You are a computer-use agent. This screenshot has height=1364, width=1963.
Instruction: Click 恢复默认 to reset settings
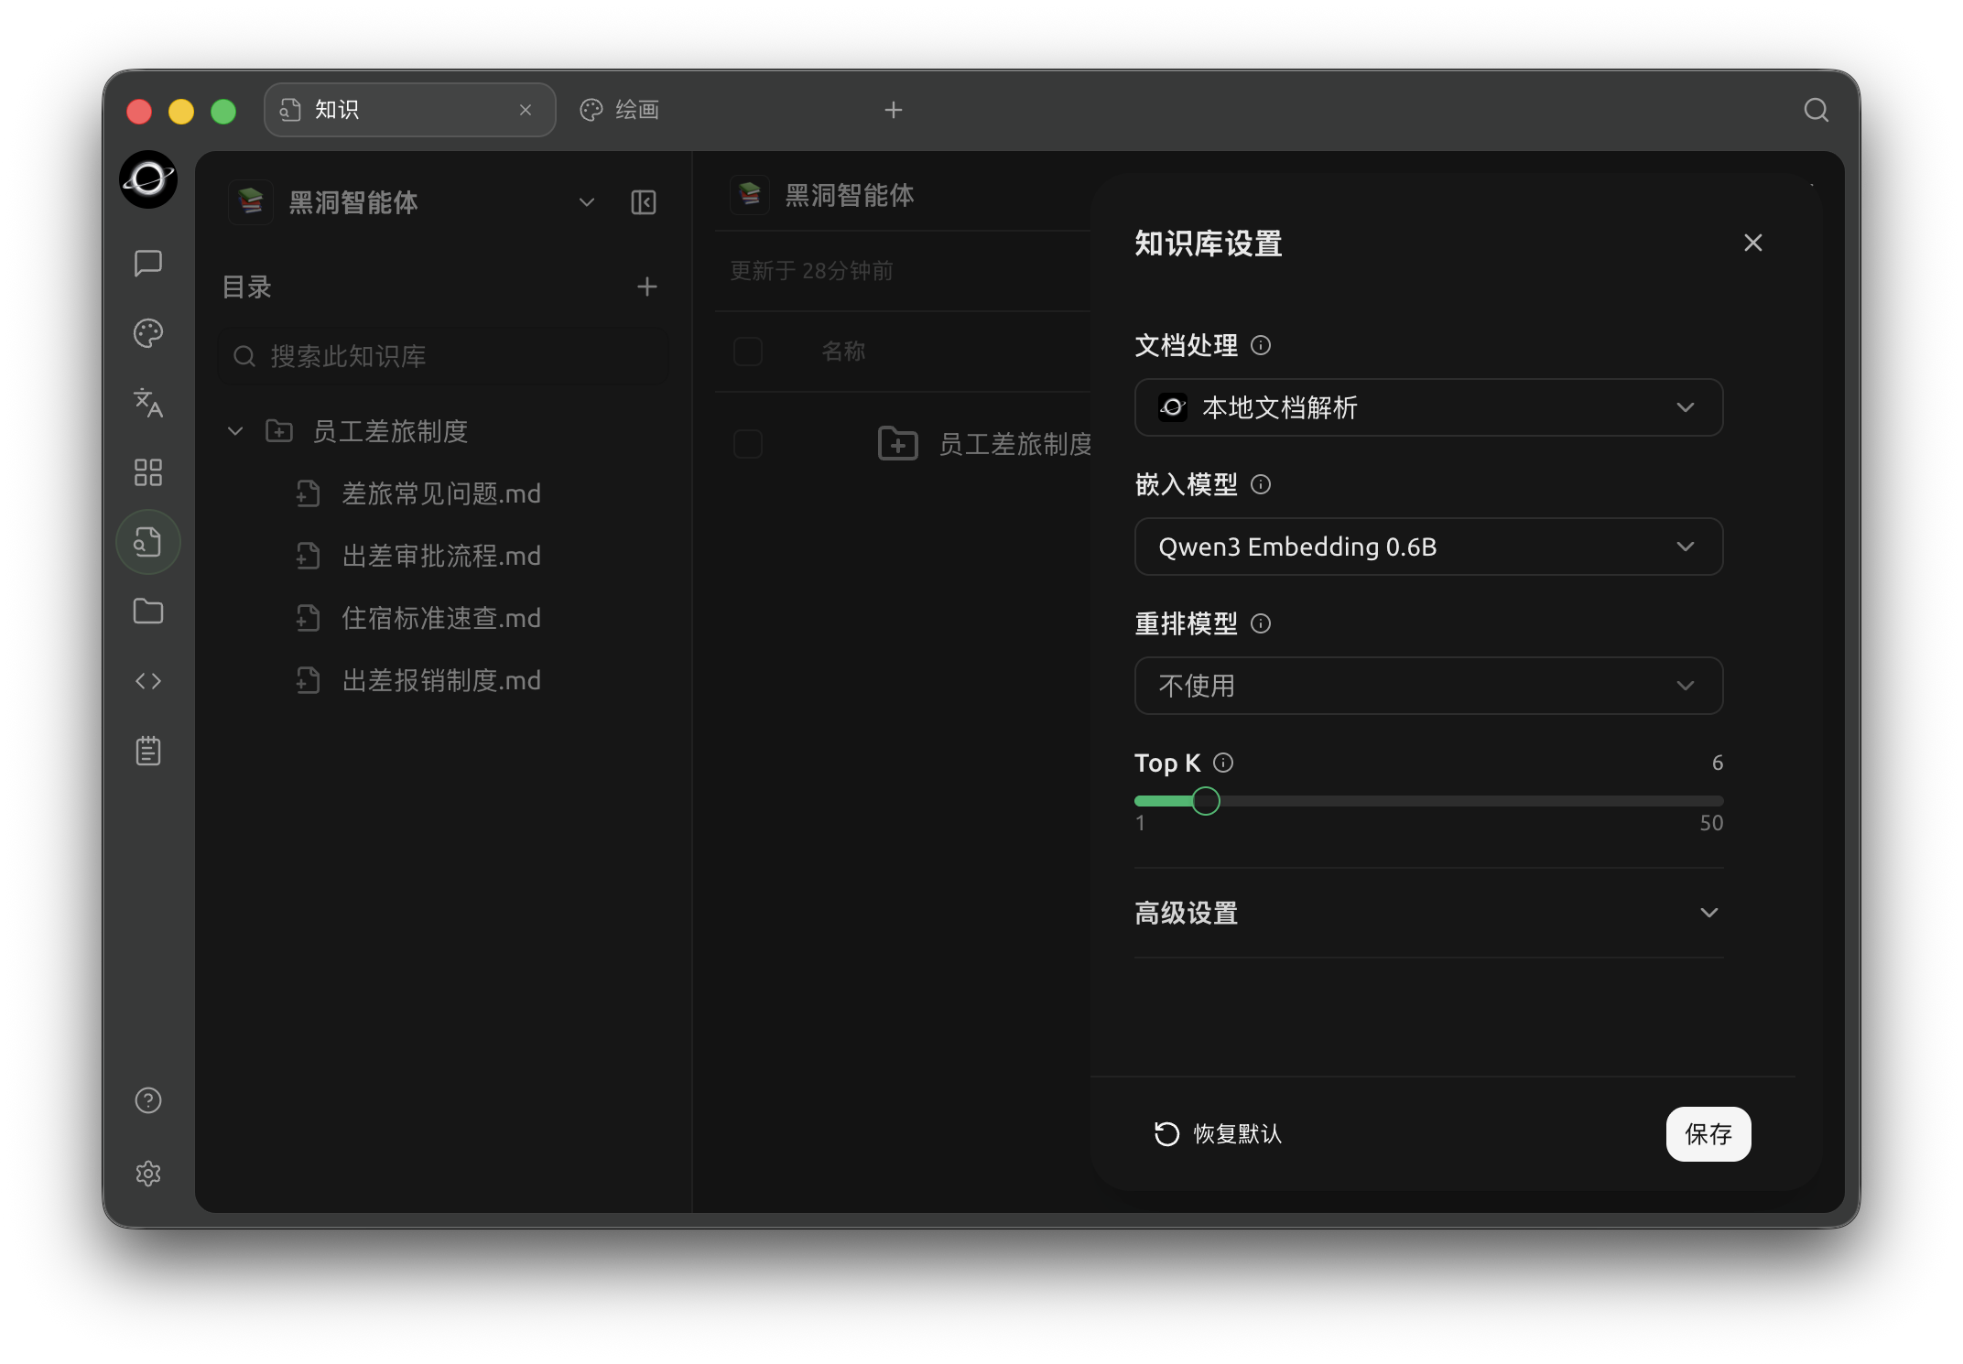click(1218, 1134)
